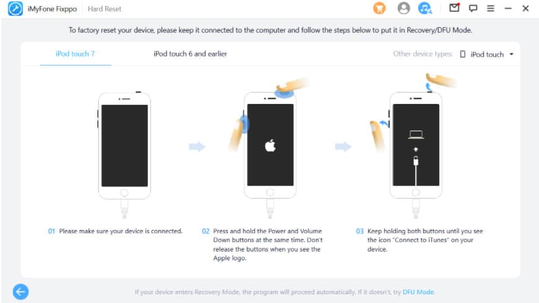Click the small device icon in dropdown
Viewport: 539px width, 303px height.
463,55
